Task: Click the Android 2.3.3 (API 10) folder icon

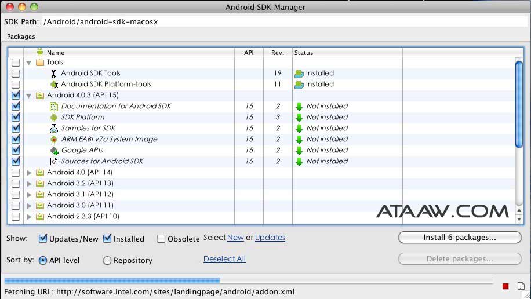Action: click(x=40, y=216)
